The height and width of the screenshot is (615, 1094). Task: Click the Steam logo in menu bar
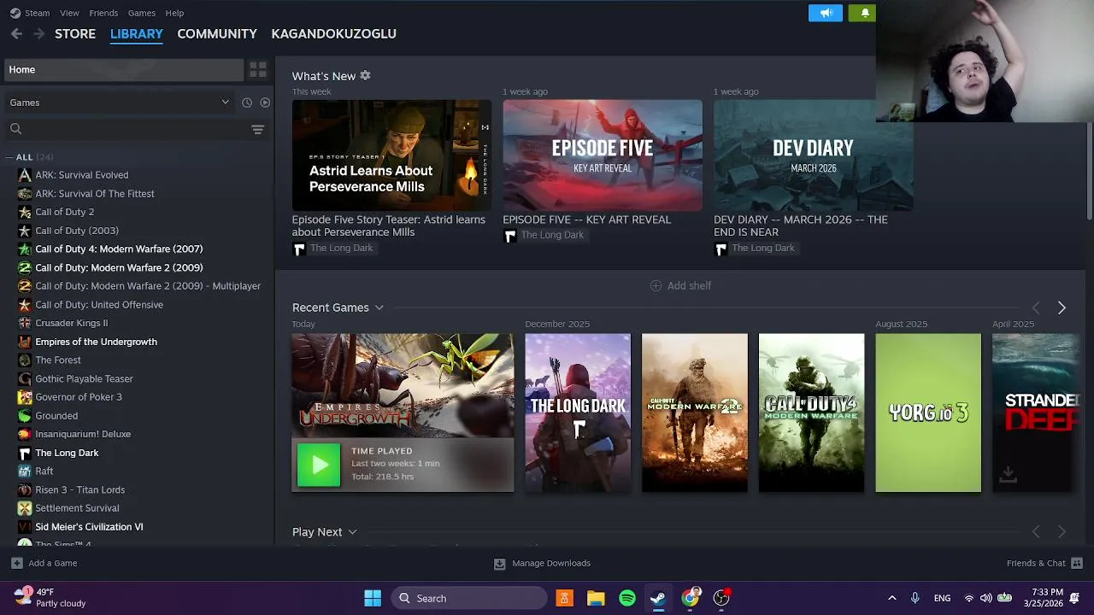pyautogui.click(x=15, y=13)
